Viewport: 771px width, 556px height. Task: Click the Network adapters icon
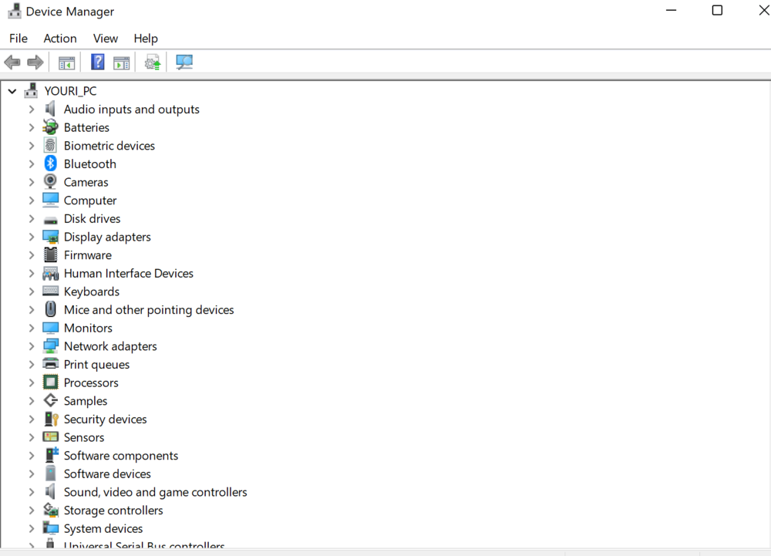tap(51, 346)
